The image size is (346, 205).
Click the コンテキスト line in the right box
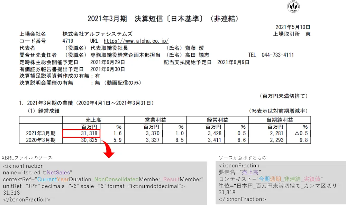tap(271, 179)
